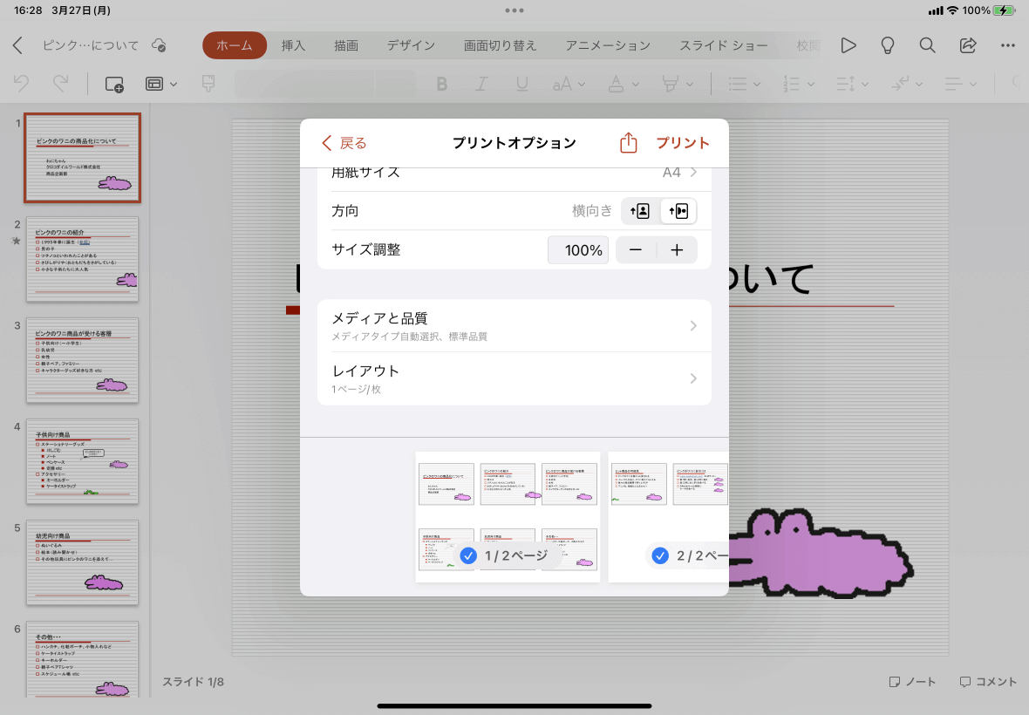Select landscape orientation icon
1029x715 pixels.
(x=678, y=211)
